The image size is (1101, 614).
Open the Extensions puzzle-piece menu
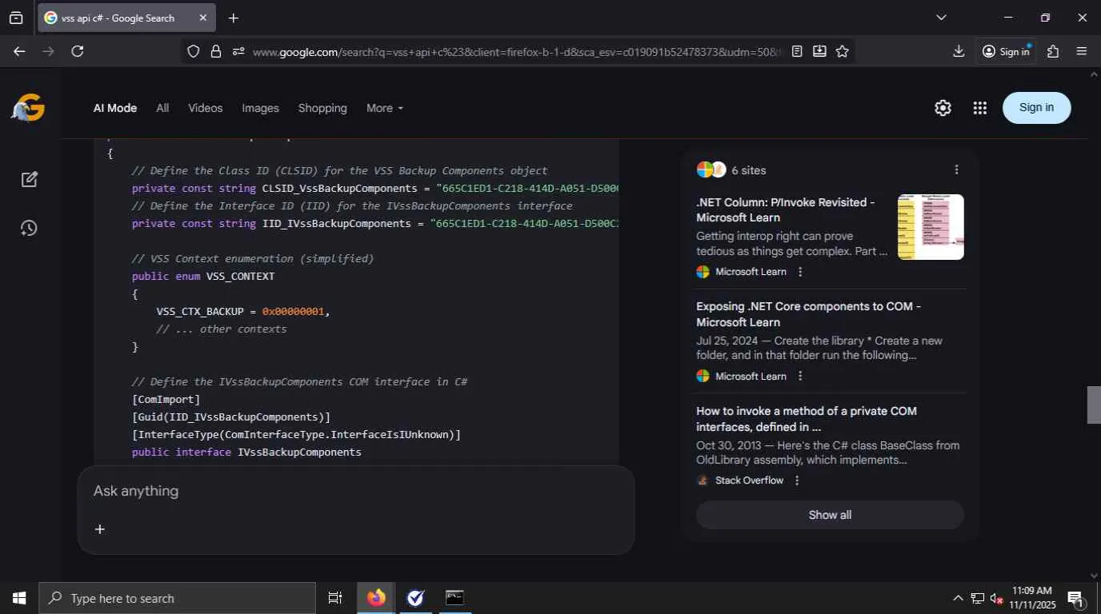tap(1053, 51)
